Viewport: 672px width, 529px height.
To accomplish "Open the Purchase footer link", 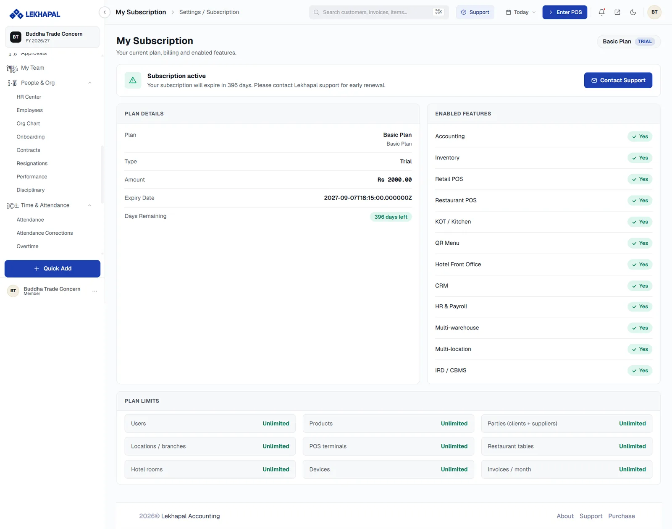I will pyautogui.click(x=622, y=516).
